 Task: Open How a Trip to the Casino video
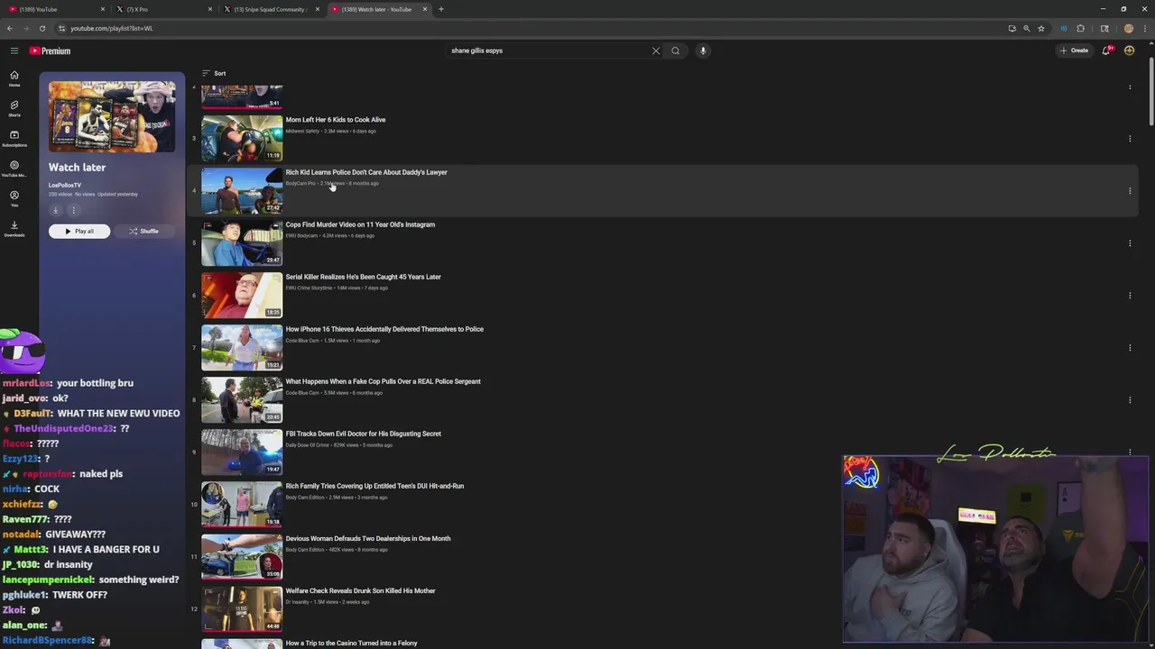coord(351,643)
